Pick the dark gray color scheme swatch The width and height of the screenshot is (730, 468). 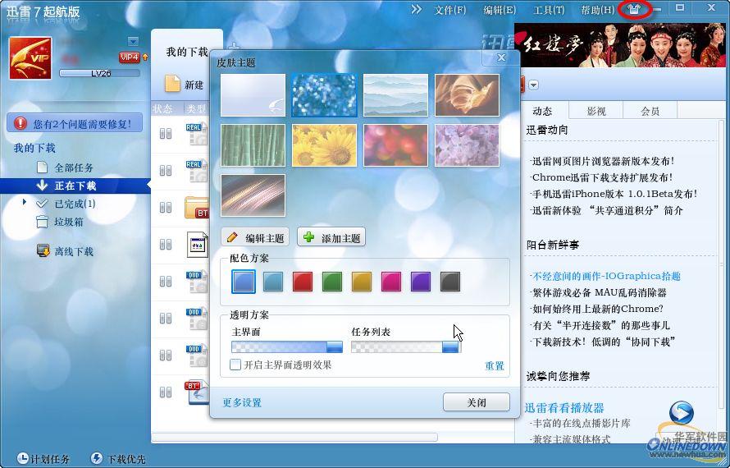[x=450, y=282]
